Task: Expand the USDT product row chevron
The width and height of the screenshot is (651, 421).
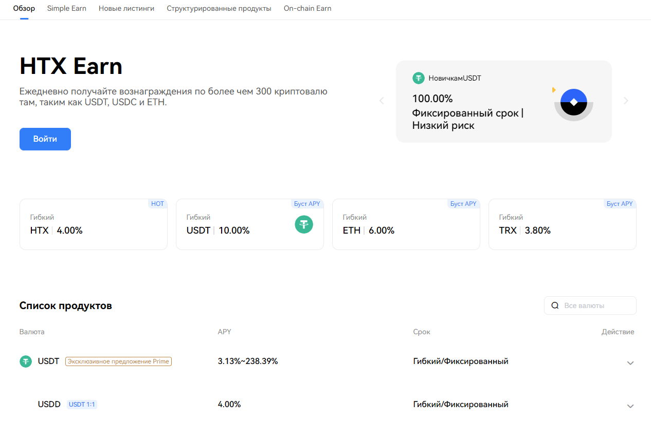Action: click(630, 363)
